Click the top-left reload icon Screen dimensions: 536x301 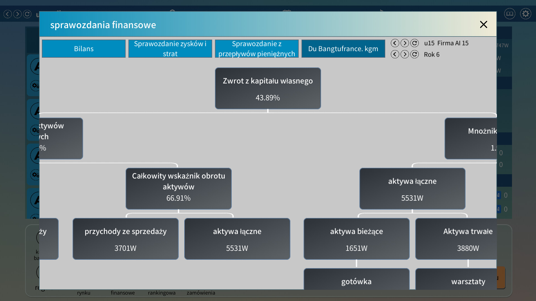coord(27,14)
